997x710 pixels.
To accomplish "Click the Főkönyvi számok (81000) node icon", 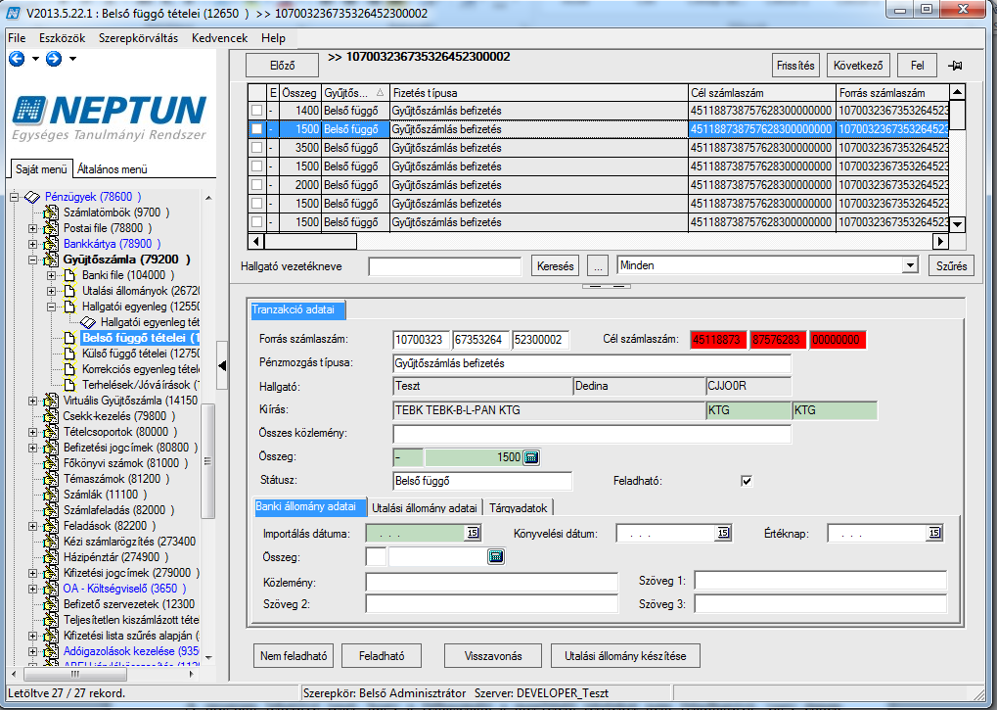I will (51, 463).
